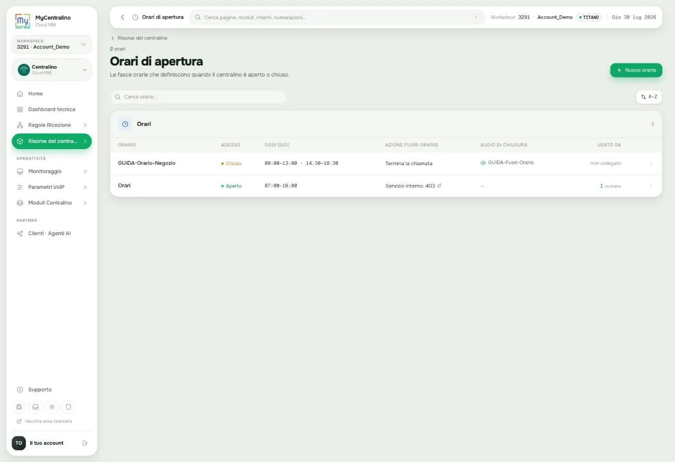
Task: Toggle light theme with the sun icon
Action: tap(52, 407)
